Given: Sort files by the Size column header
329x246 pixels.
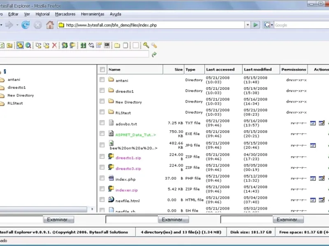Looking at the screenshot, I should point(178,70).
